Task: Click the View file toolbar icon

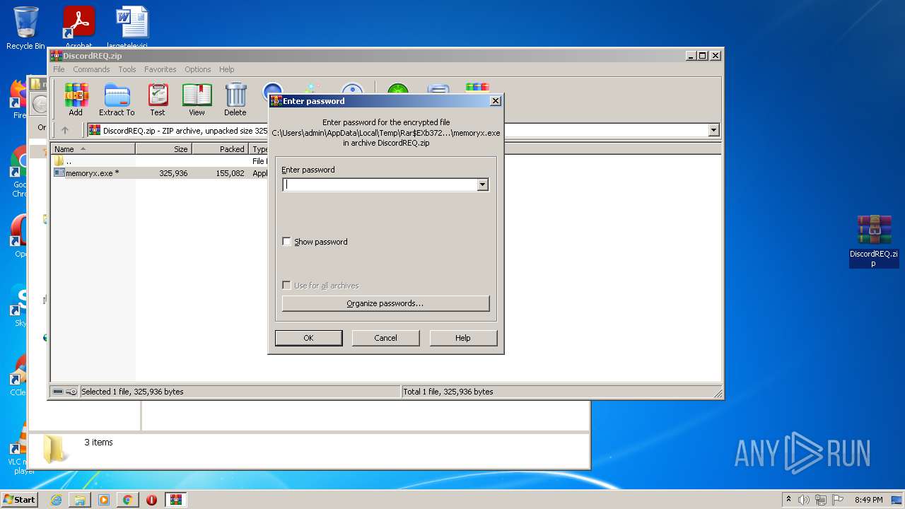Action: pyautogui.click(x=197, y=99)
